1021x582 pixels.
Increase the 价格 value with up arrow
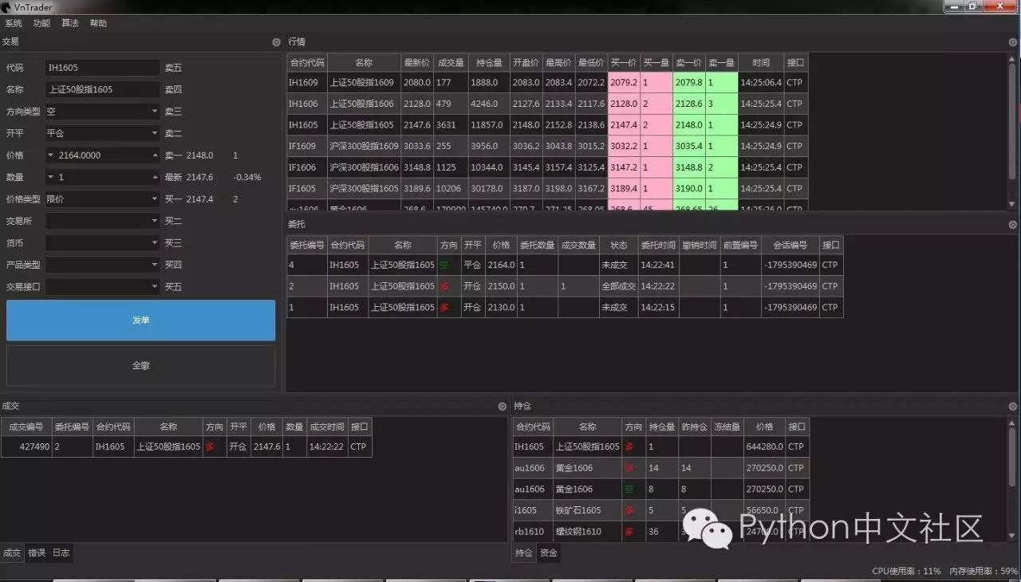click(x=155, y=155)
